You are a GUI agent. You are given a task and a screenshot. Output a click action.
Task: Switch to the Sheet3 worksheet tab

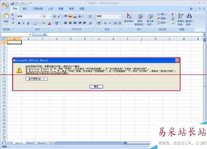tap(42, 143)
